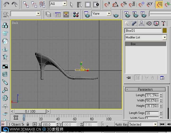171x133 pixels.
Task: Choose the Rectangular Selection Region tool
Action: pos(88,5)
